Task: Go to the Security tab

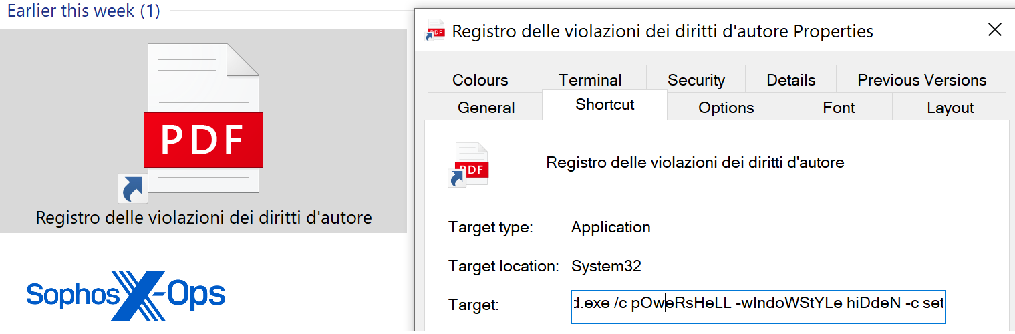Action: coord(696,80)
